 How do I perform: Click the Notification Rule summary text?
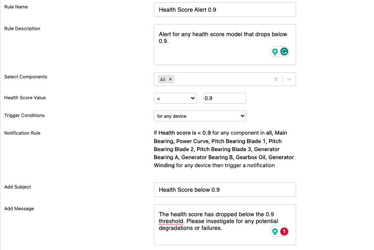point(224,149)
